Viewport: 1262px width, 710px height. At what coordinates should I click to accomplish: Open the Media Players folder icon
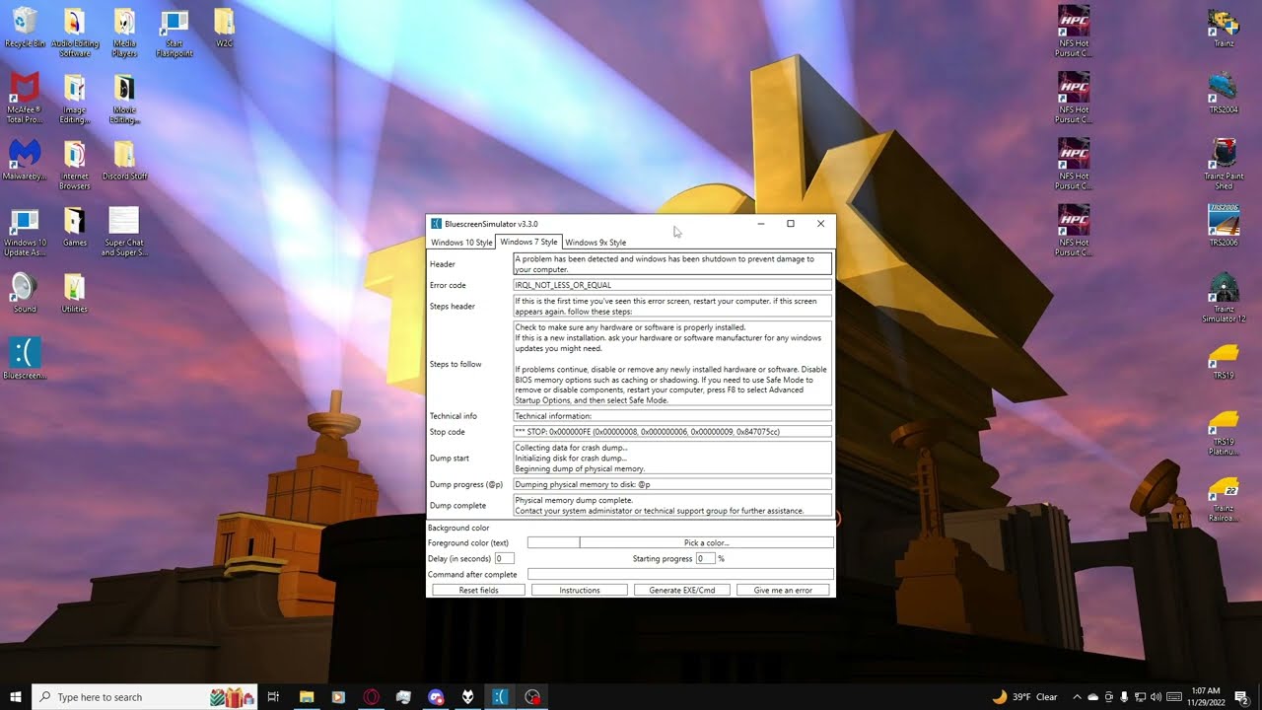(x=124, y=33)
